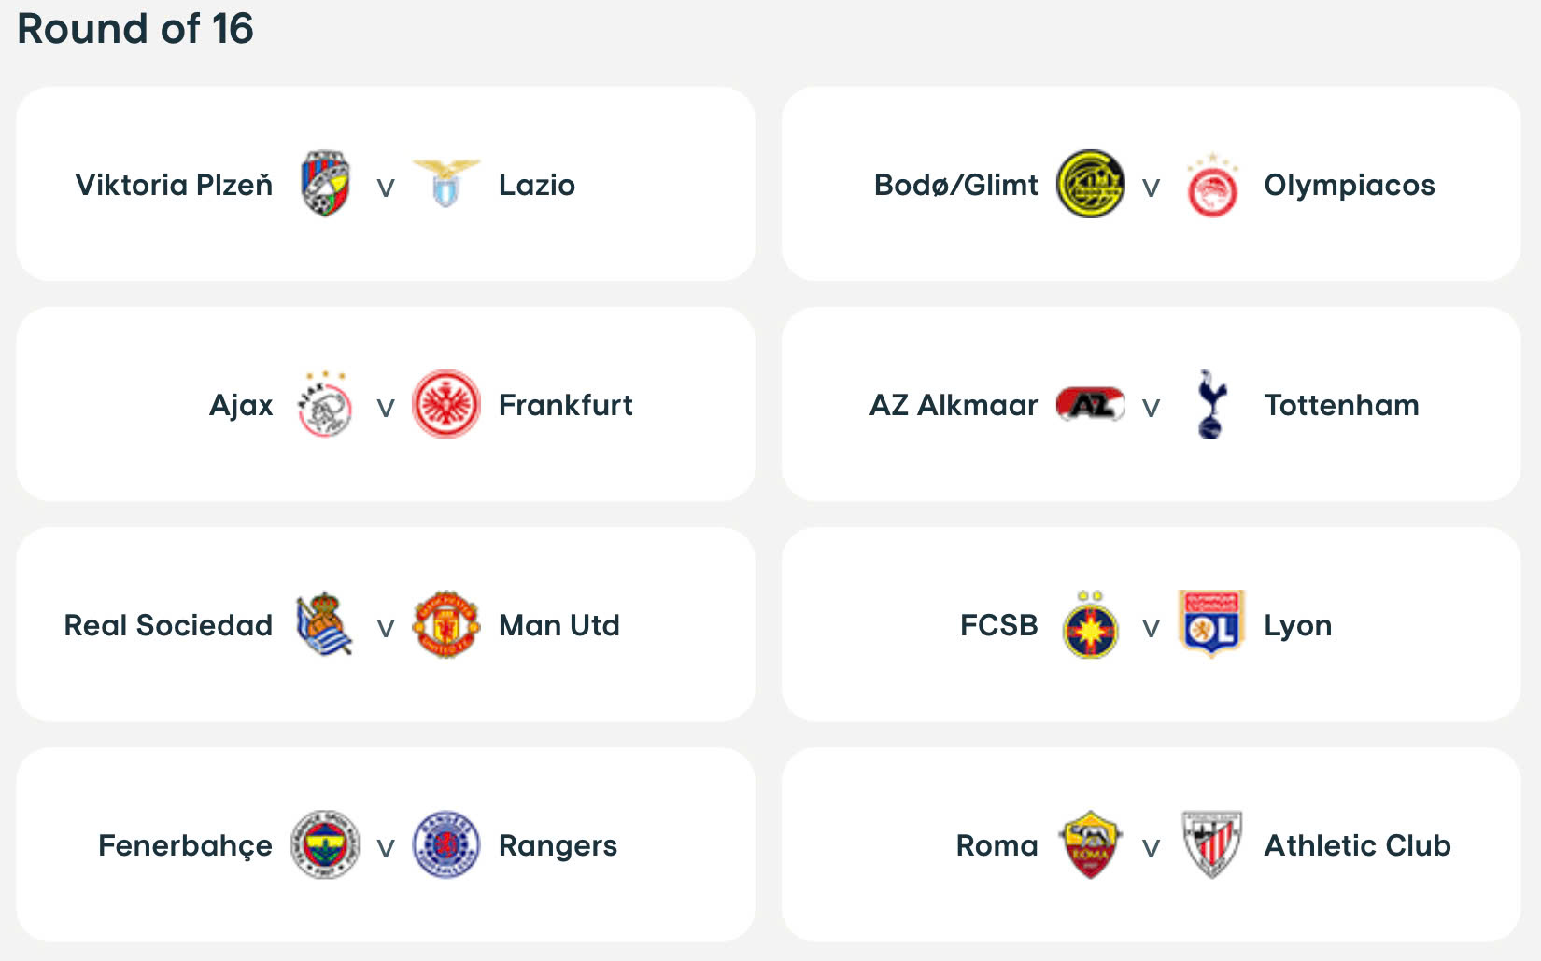The height and width of the screenshot is (961, 1541).
Task: Open the FCSB team name link
Action: [x=998, y=625]
